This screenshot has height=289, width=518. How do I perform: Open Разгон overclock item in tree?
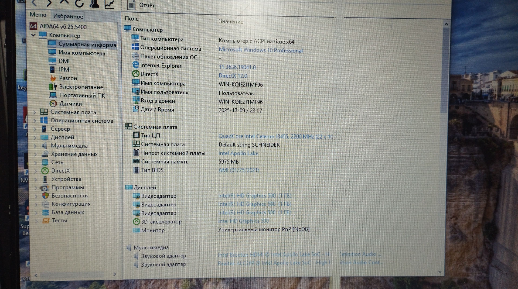tap(68, 78)
